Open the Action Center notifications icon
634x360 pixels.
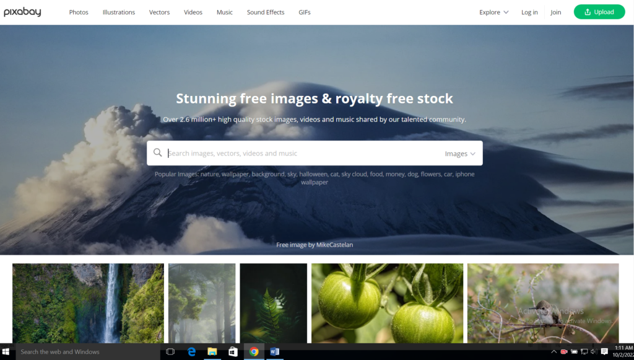[x=604, y=351]
